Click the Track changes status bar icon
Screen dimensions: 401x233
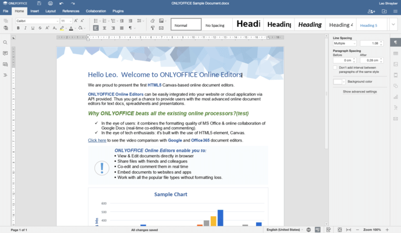[x=329, y=230]
